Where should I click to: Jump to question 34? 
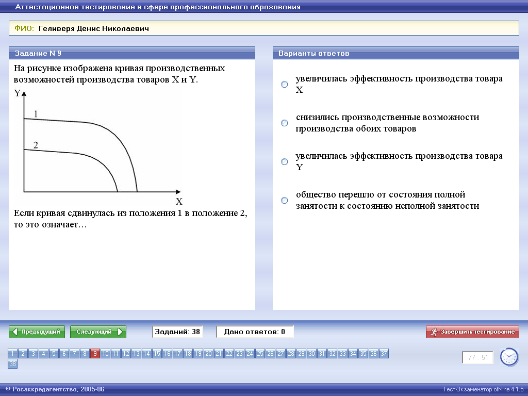(353, 354)
